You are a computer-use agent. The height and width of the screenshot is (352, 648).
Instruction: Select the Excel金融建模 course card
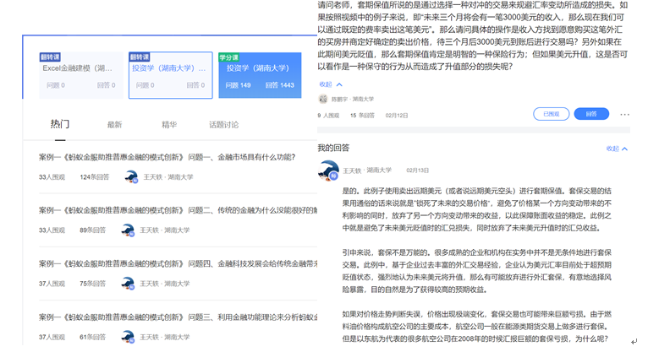pyautogui.click(x=81, y=75)
